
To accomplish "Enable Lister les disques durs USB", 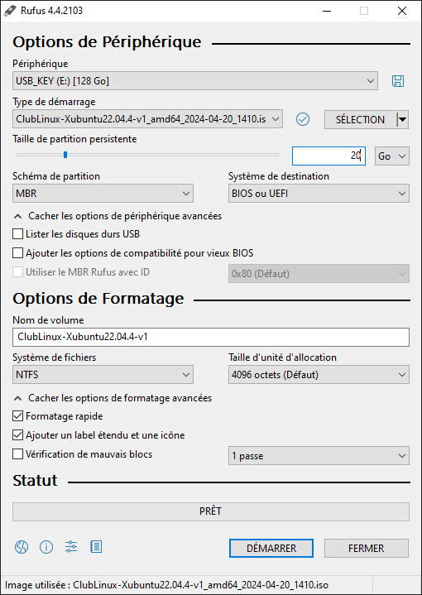I will tap(18, 234).
